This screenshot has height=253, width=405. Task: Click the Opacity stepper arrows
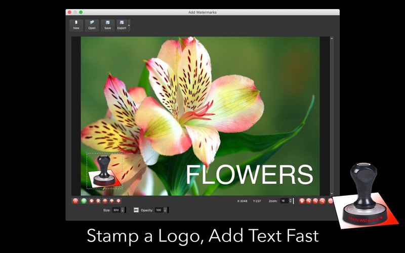click(x=166, y=210)
